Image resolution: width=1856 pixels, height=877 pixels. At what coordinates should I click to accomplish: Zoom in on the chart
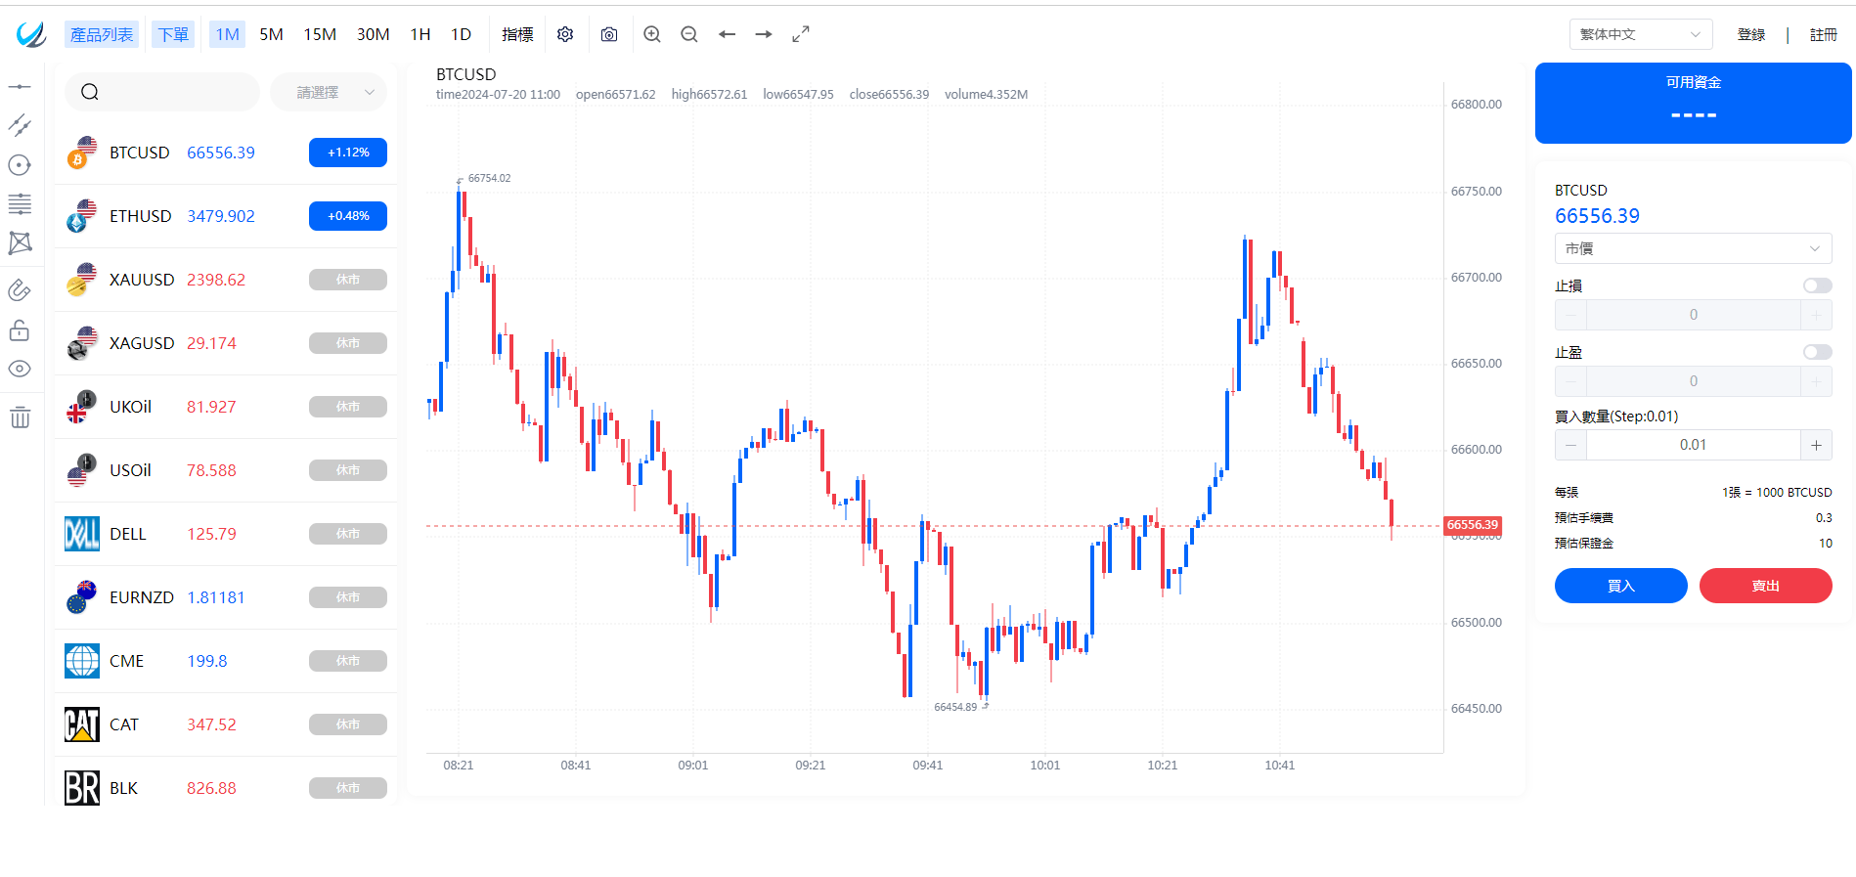click(x=652, y=34)
